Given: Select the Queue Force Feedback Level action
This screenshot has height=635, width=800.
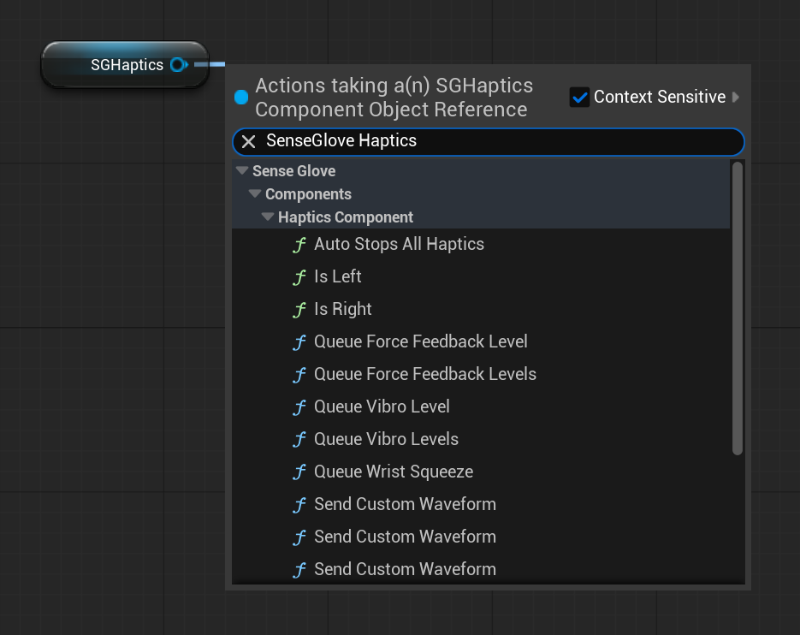Looking at the screenshot, I should (420, 341).
